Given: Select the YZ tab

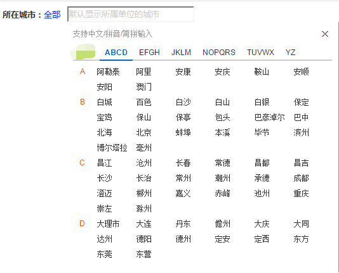Looking at the screenshot, I should 290,53.
